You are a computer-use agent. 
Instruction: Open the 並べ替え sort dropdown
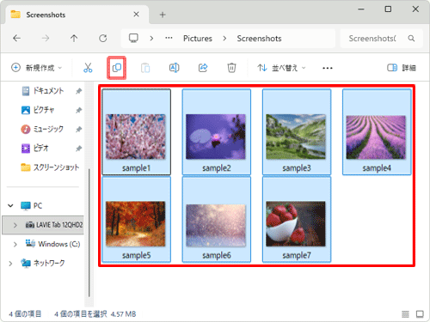click(281, 68)
